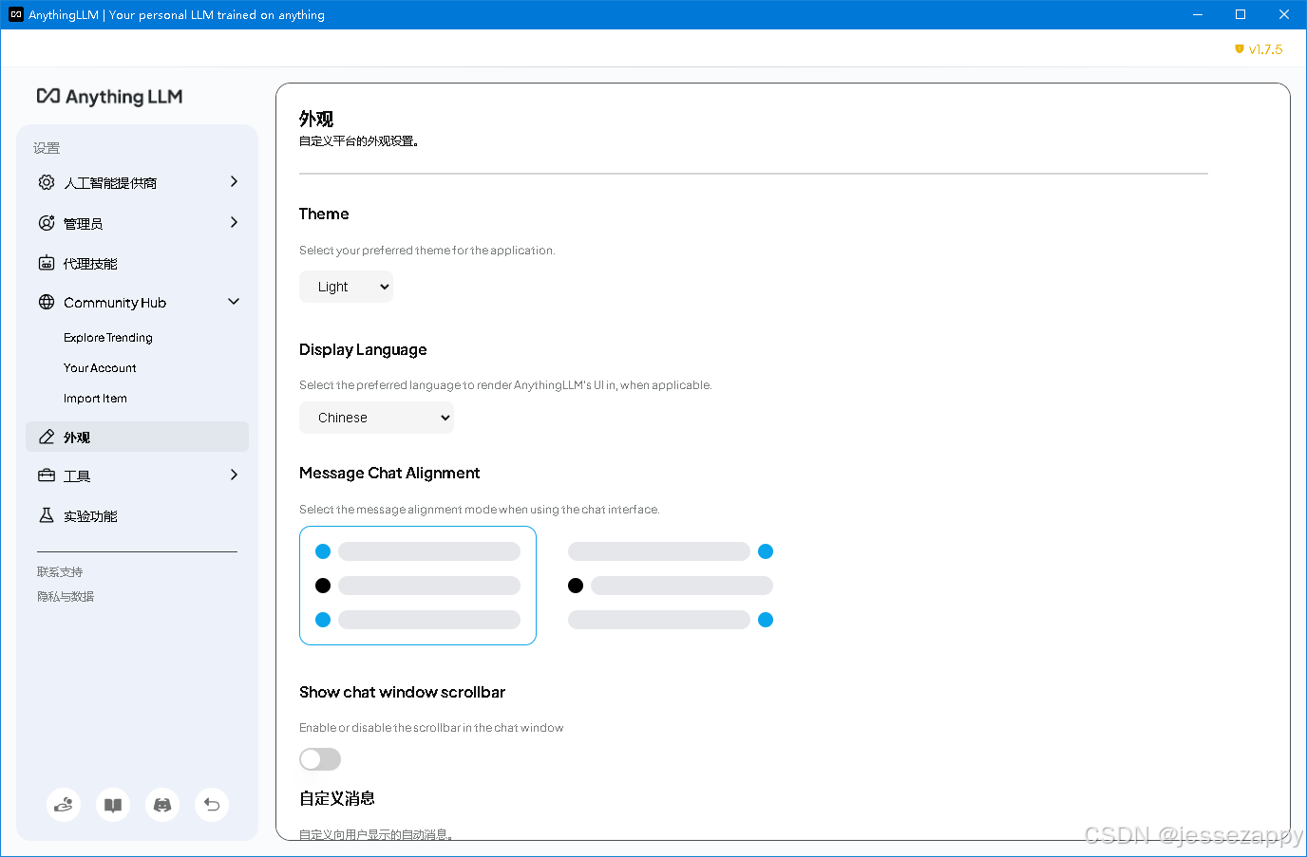Image resolution: width=1307 pixels, height=857 pixels.
Task: Click the robot icon for 代理技能
Action: click(47, 263)
